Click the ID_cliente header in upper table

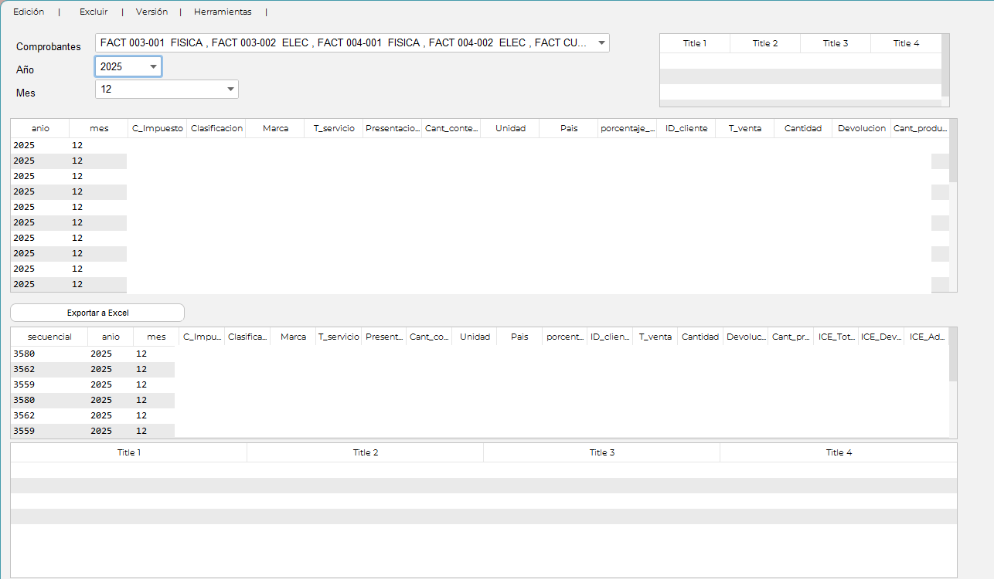[x=686, y=129]
